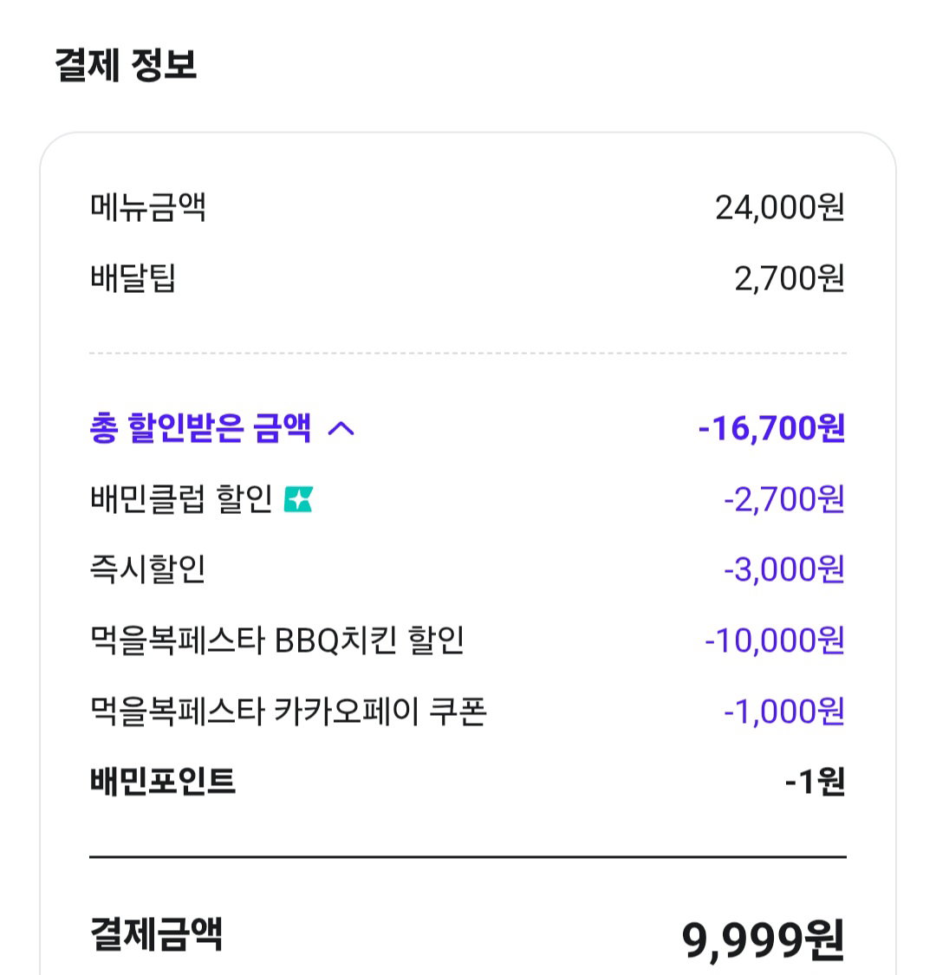Select the 메뉴금액 row label
Screen dimensions: 936x975
click(x=148, y=207)
